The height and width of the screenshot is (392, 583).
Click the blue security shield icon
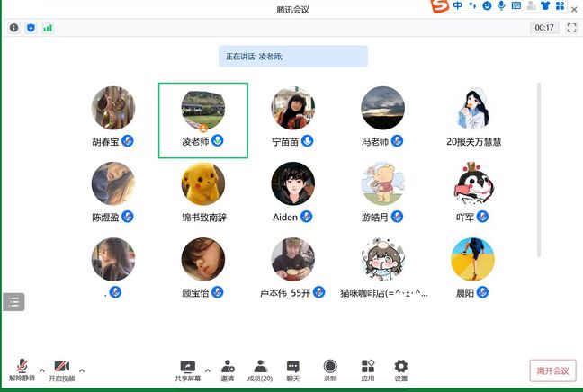[x=31, y=28]
